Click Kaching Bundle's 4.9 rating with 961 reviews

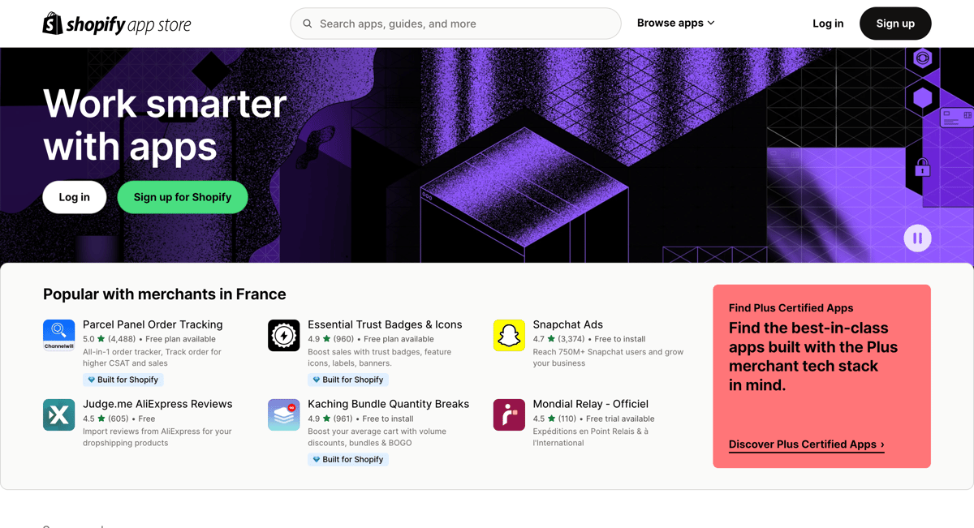[x=330, y=419]
